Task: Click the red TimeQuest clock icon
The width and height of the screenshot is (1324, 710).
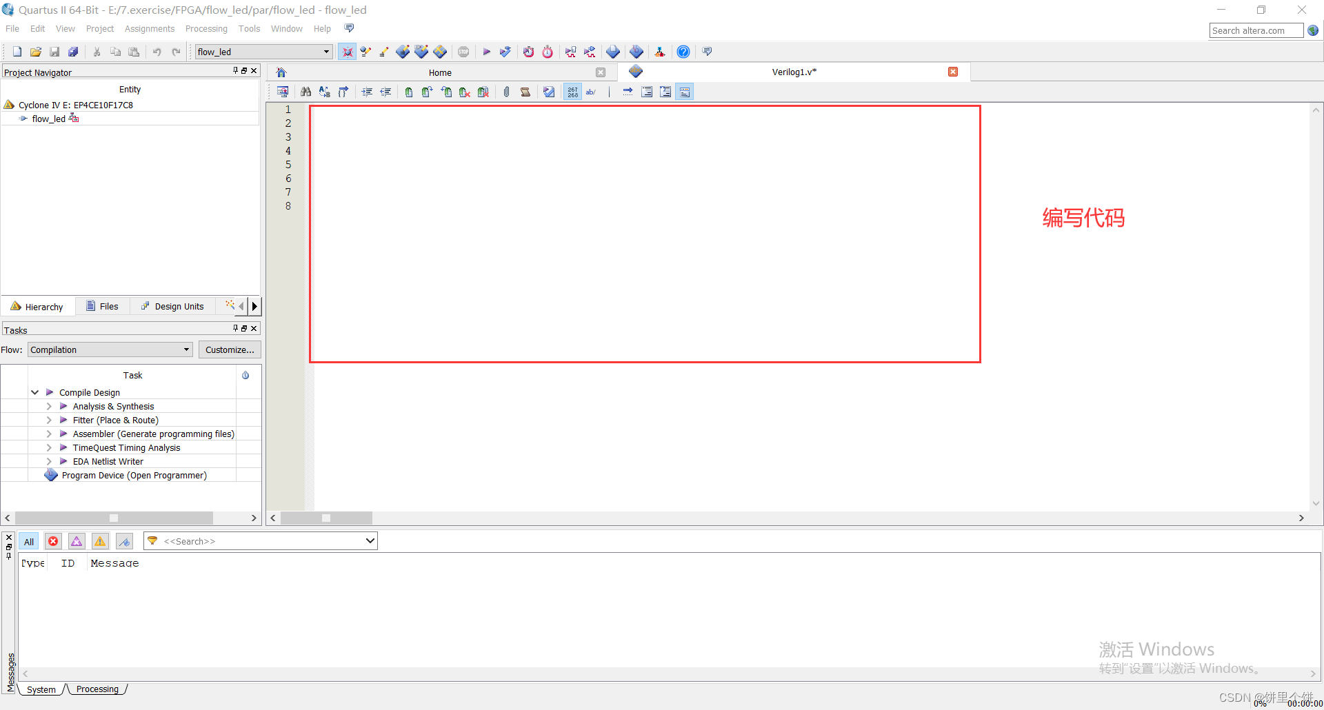Action: [548, 52]
